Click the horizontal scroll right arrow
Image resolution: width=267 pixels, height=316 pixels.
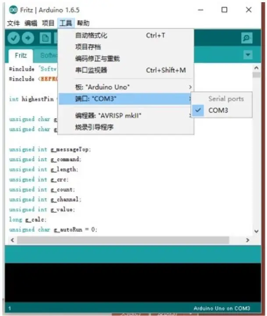(247, 240)
